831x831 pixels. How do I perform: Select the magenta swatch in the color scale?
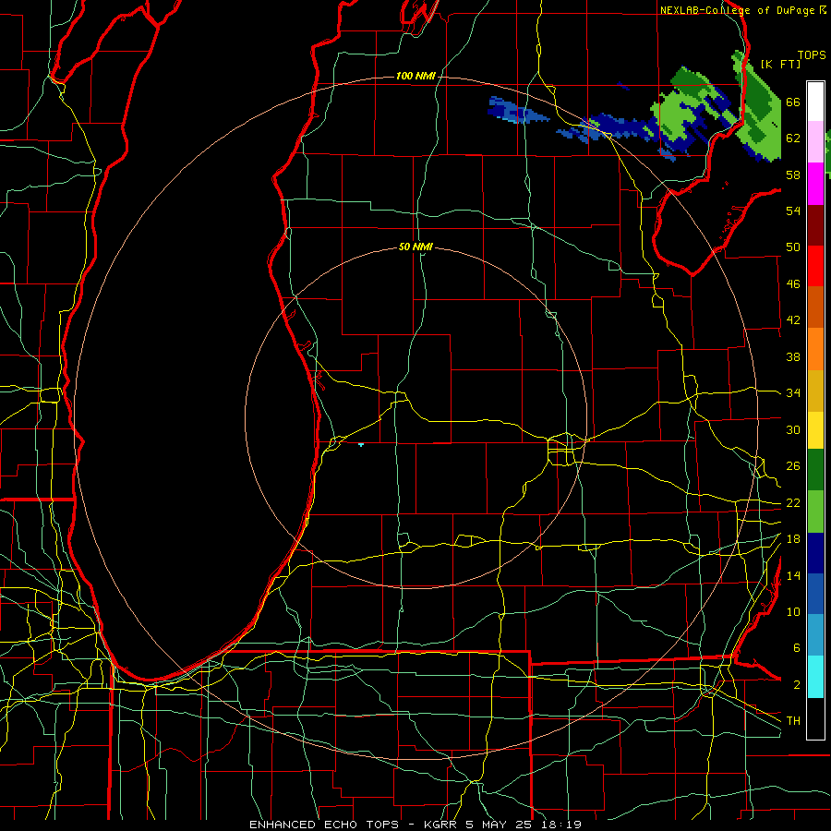point(815,184)
